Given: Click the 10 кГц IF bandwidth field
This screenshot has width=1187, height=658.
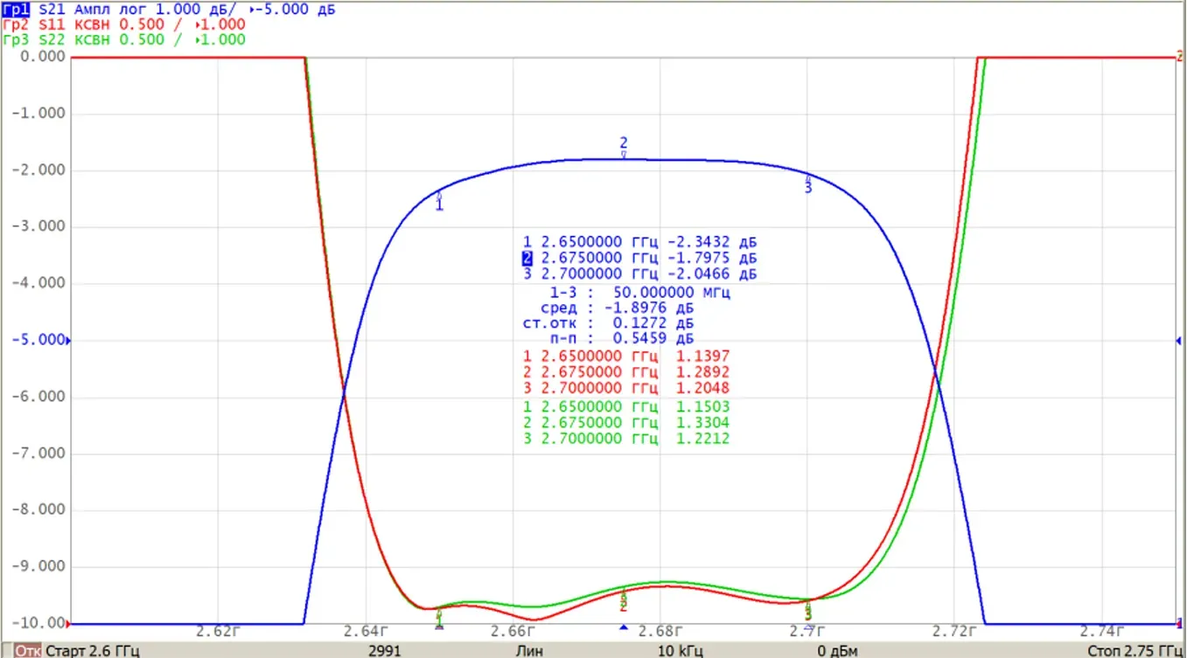Looking at the screenshot, I should (680, 651).
